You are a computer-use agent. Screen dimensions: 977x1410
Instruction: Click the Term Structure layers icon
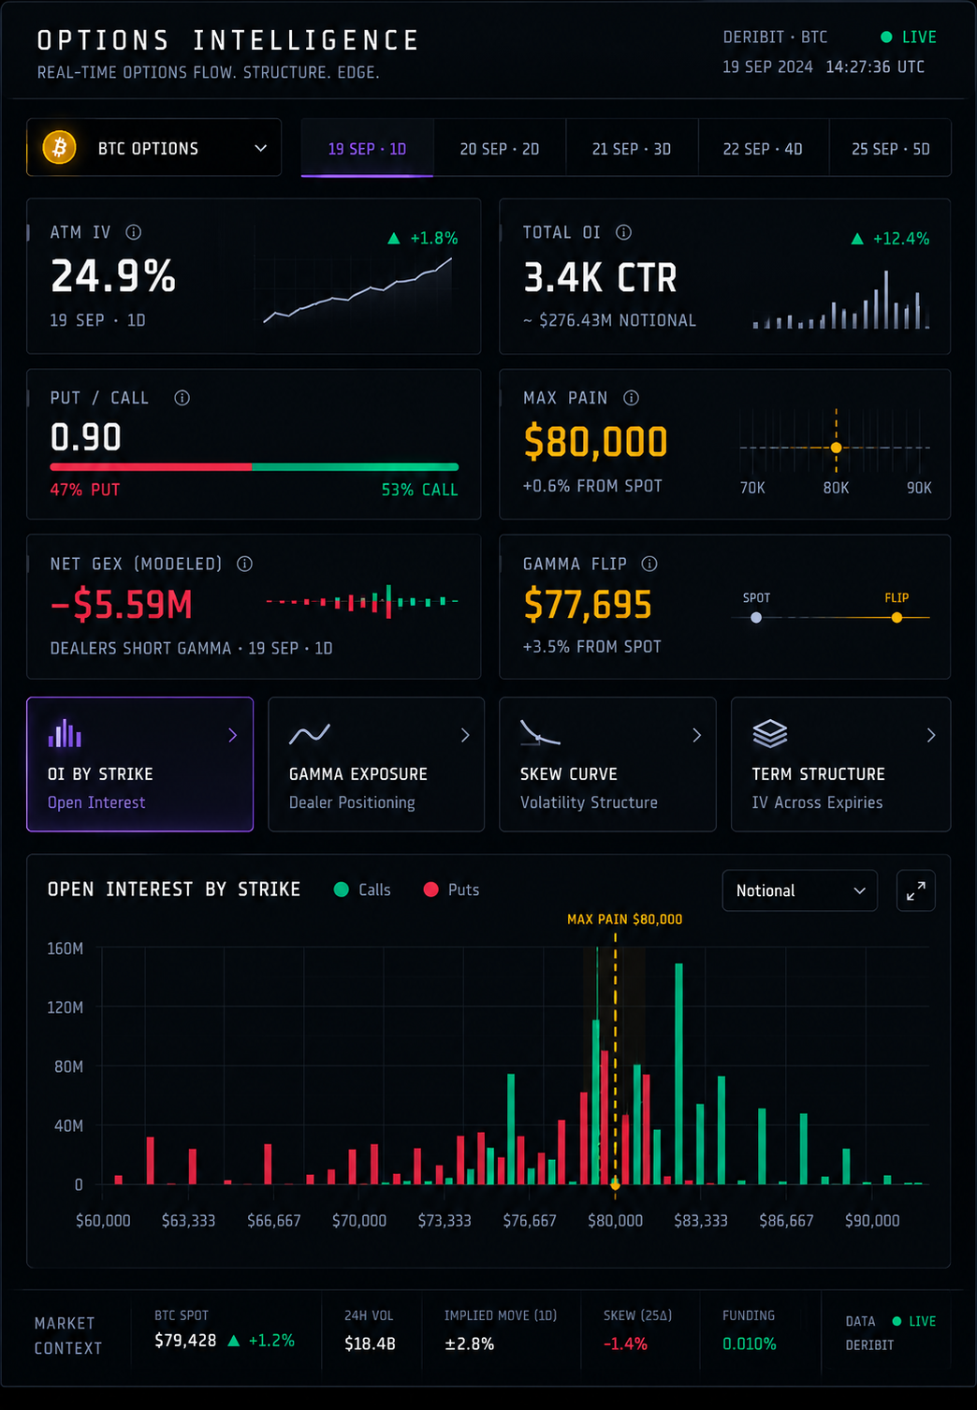(770, 733)
